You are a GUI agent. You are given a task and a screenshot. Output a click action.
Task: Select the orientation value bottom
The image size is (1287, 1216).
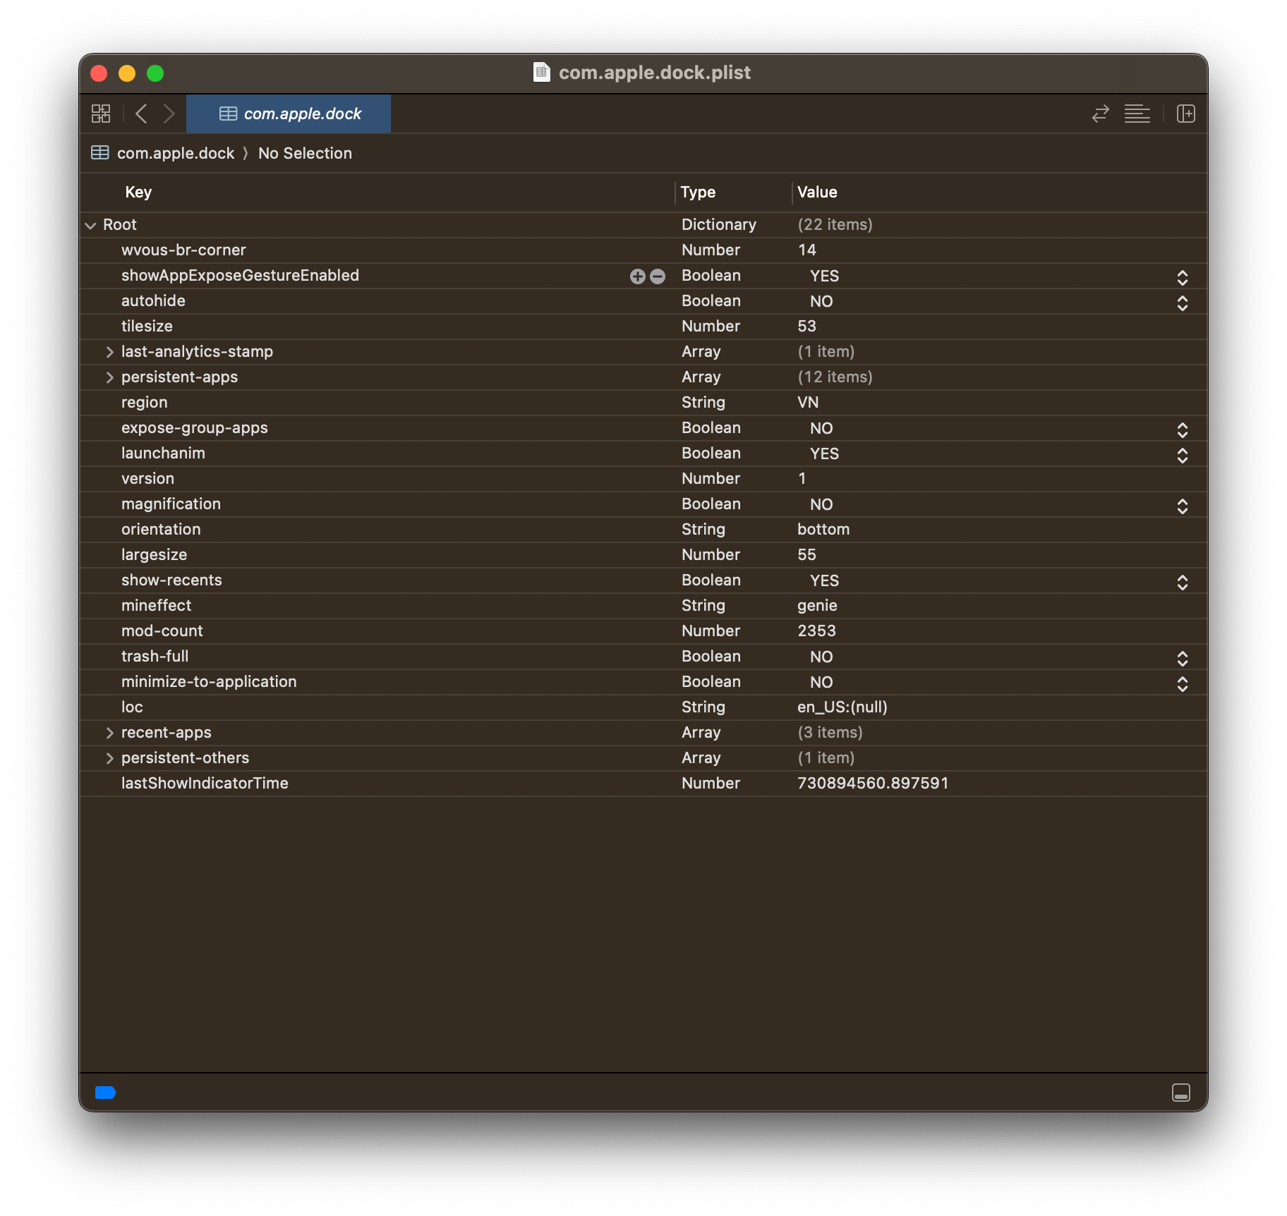[x=823, y=530]
